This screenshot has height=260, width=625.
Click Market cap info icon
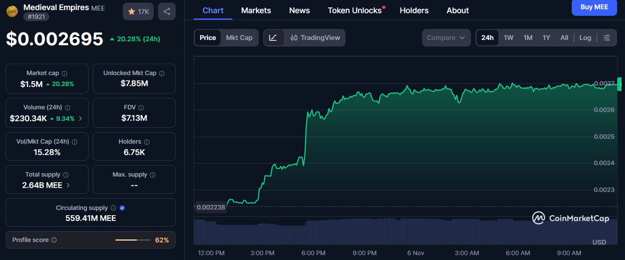64,74
